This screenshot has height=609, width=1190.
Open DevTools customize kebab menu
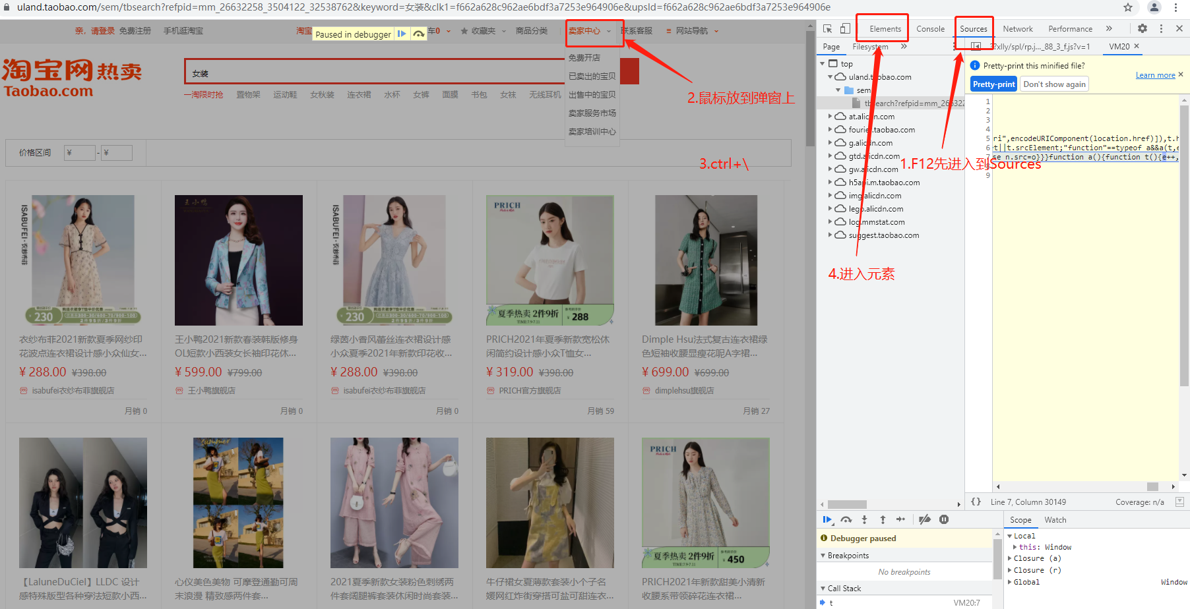(1161, 28)
